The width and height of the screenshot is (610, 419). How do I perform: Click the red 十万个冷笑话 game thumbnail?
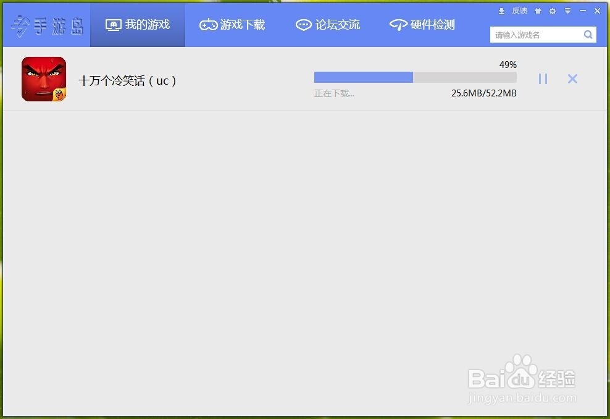point(43,78)
